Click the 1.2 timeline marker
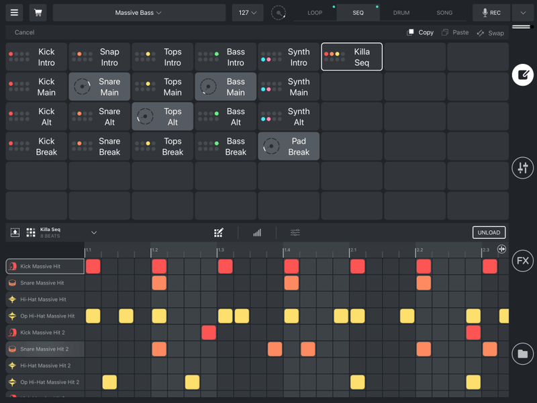 coord(155,250)
